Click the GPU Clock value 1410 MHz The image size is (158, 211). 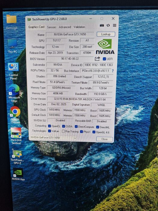pos(54,110)
